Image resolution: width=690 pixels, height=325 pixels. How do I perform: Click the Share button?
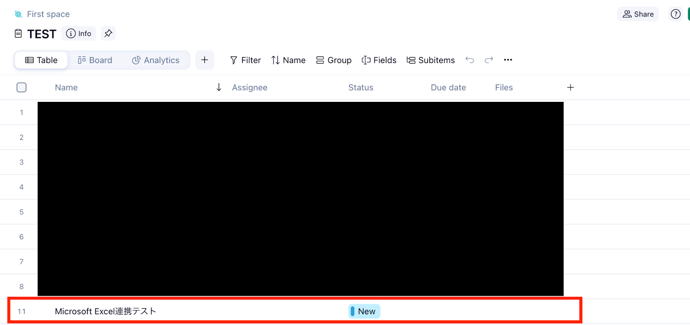coord(638,14)
